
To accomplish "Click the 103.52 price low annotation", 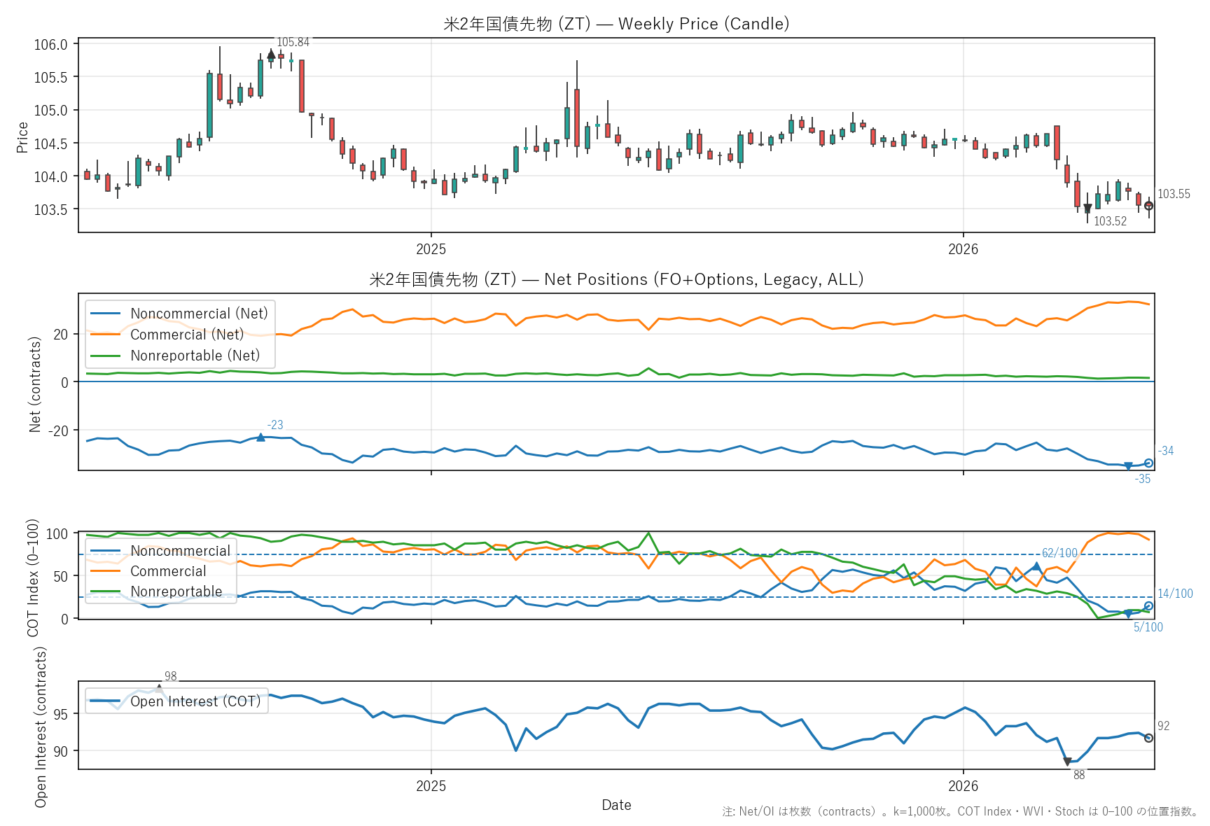I will tap(1111, 222).
